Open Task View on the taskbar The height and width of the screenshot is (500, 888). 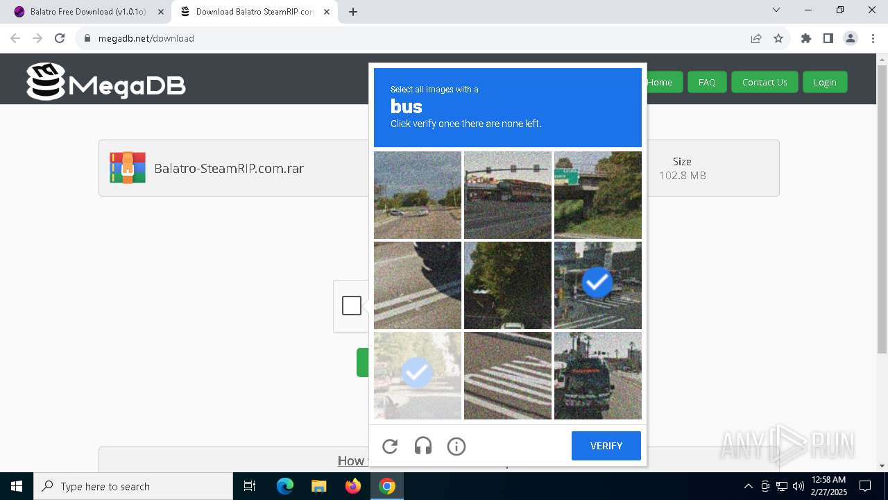pos(250,486)
